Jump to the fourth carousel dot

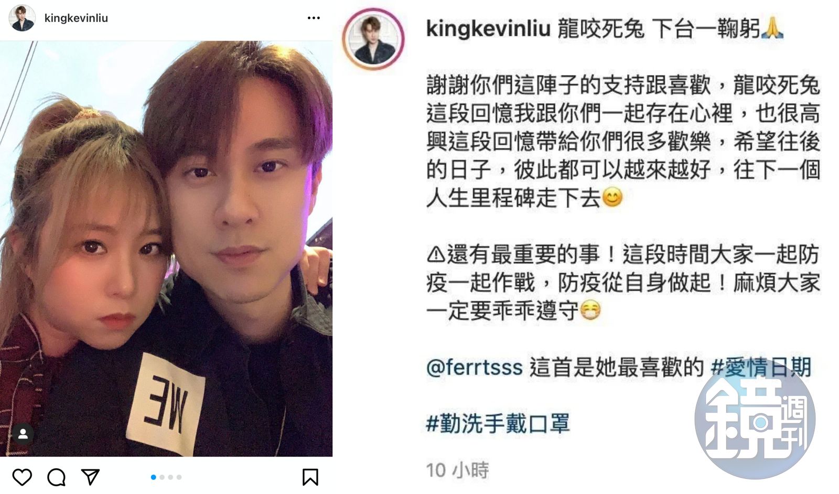179,477
